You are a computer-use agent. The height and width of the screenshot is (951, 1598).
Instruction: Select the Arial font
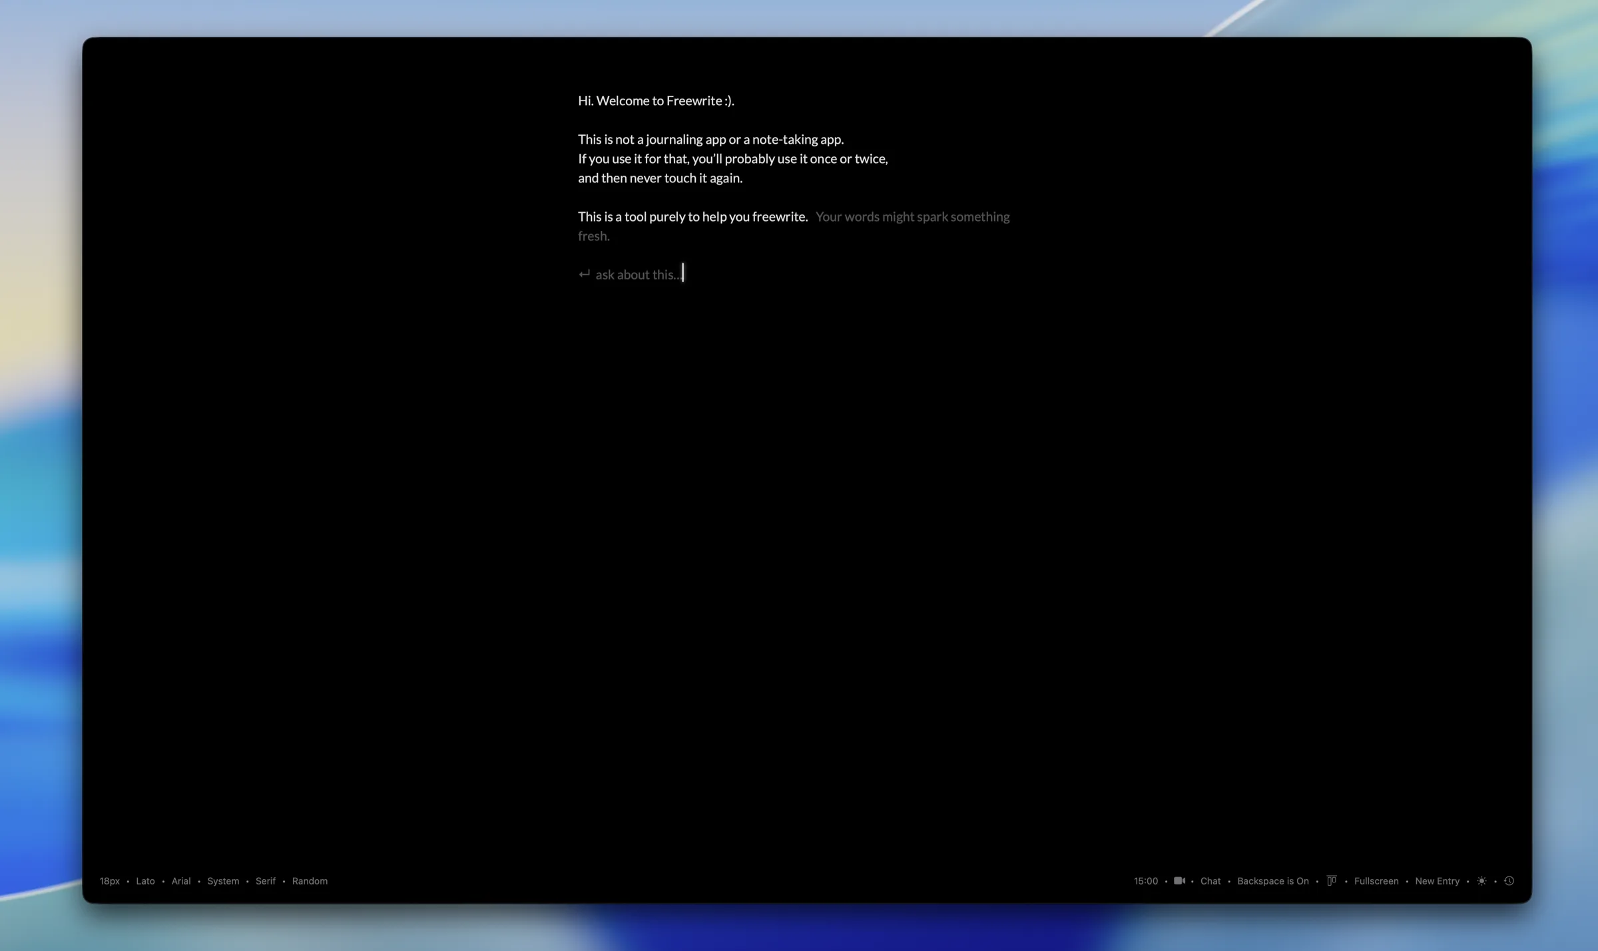[x=181, y=880]
